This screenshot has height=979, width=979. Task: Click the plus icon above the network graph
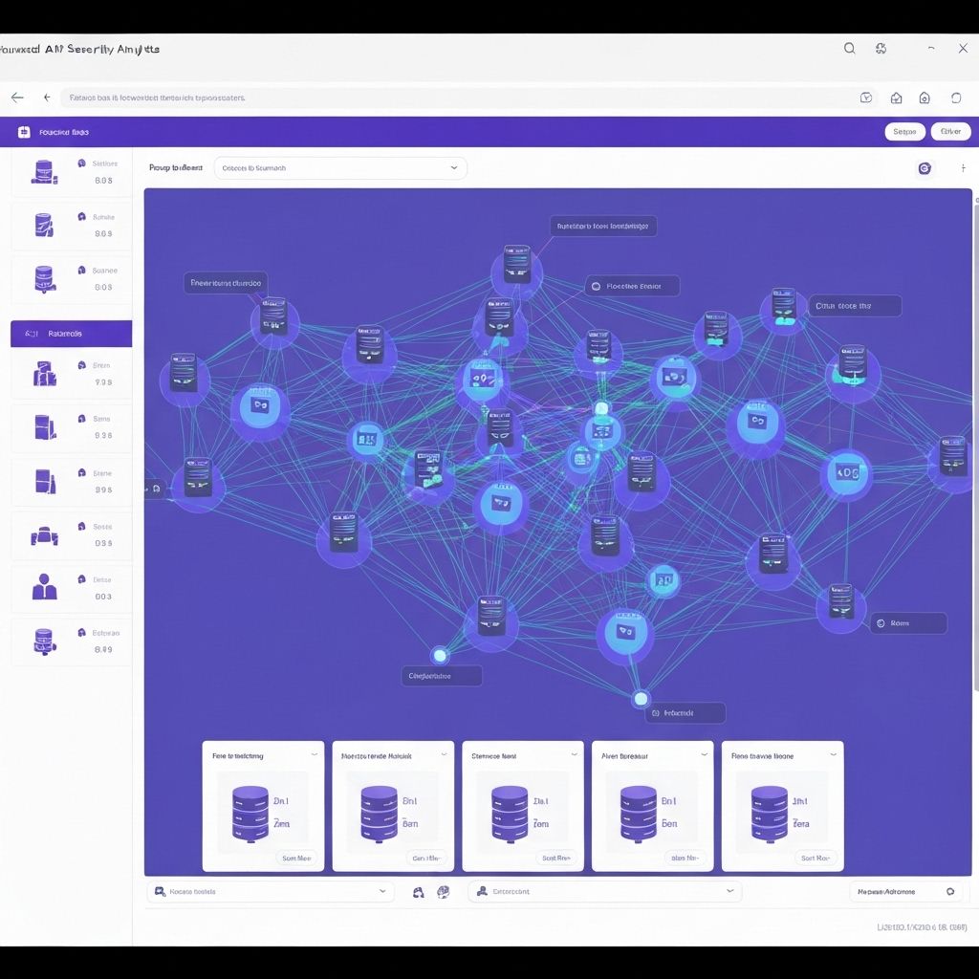point(962,168)
